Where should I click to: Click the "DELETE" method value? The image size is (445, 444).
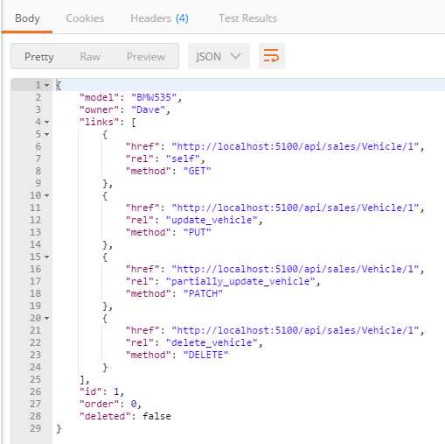point(205,355)
